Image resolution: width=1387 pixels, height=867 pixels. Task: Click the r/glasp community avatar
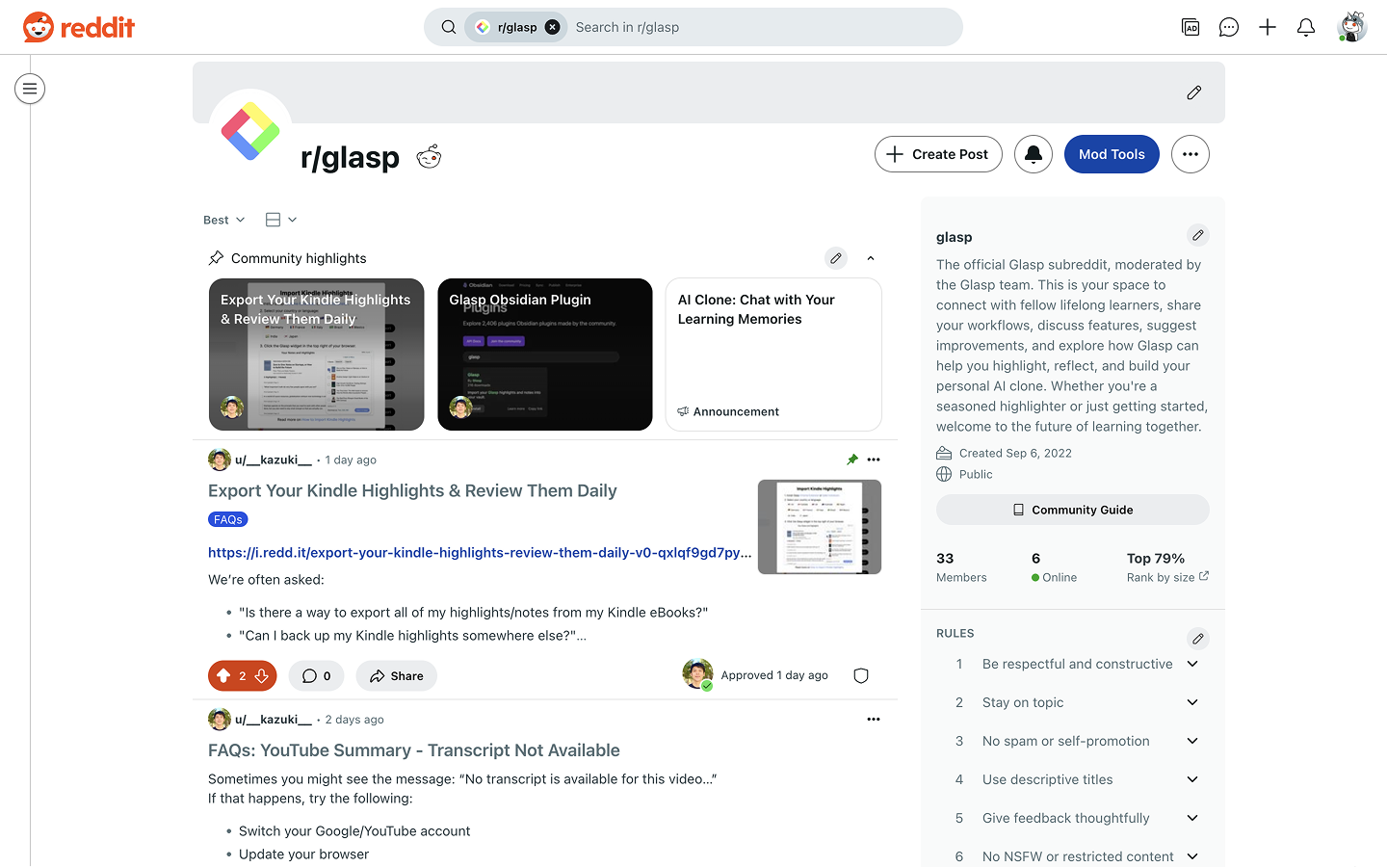point(250,131)
